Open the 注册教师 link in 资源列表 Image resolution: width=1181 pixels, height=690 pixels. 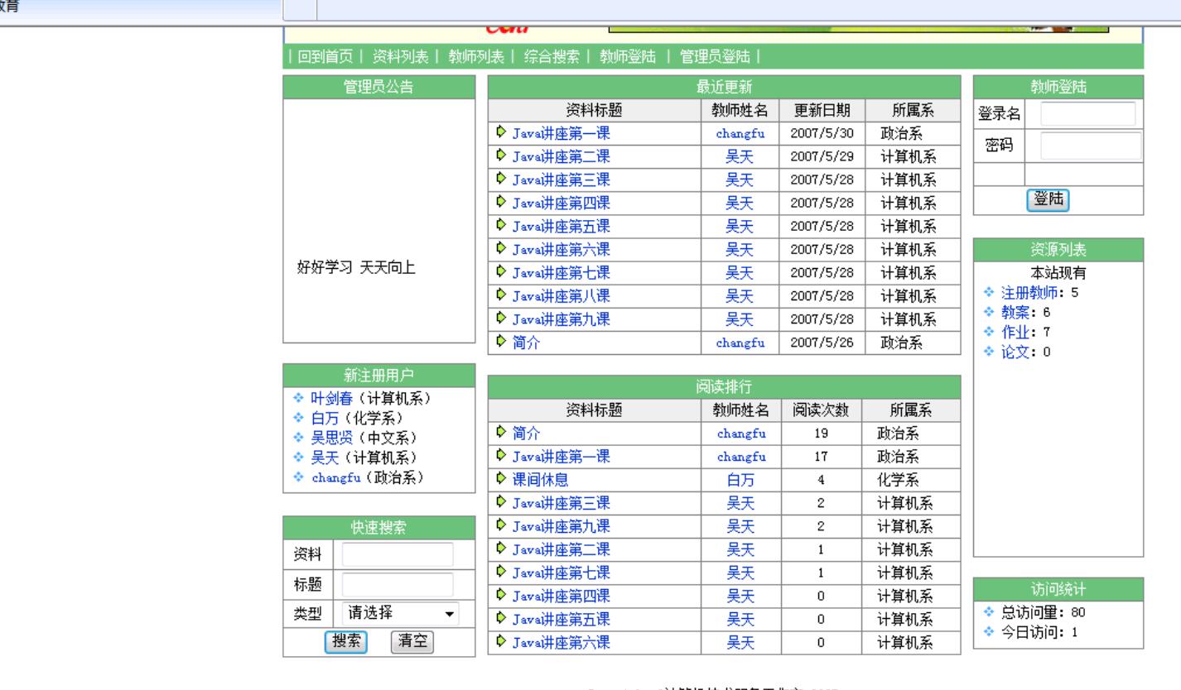tap(1029, 292)
